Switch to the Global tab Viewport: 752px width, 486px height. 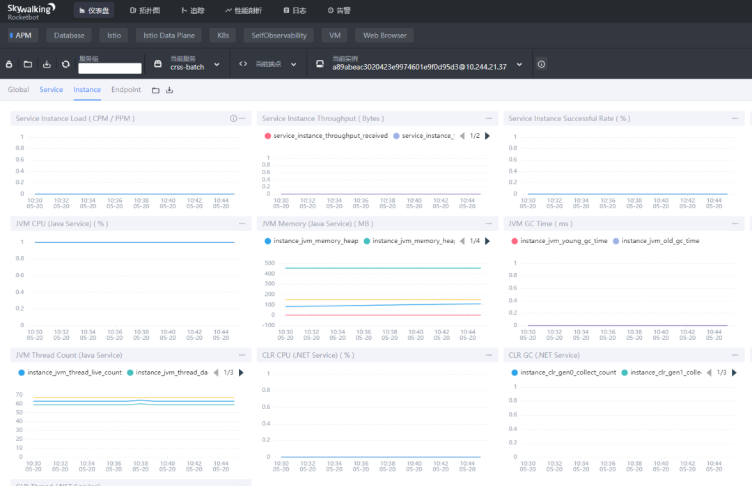(18, 90)
